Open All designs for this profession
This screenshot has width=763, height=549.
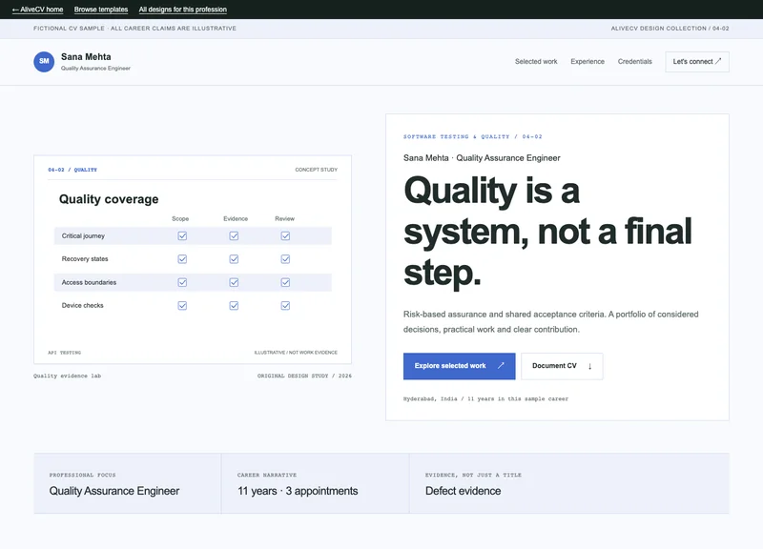pos(182,10)
